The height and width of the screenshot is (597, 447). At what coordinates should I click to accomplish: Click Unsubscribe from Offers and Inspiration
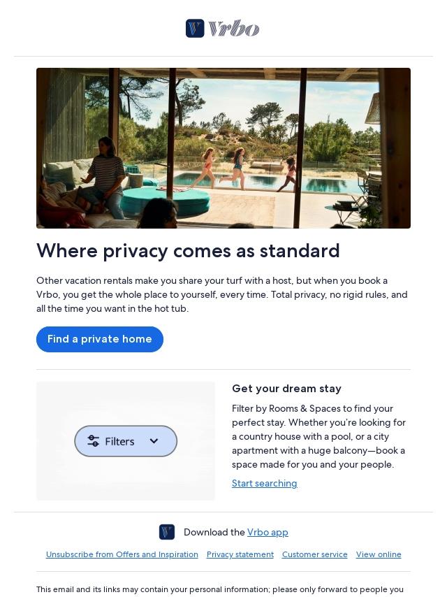(122, 554)
